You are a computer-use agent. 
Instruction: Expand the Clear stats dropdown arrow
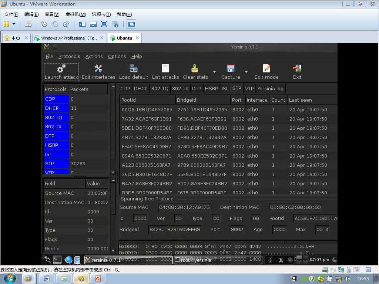(x=214, y=72)
